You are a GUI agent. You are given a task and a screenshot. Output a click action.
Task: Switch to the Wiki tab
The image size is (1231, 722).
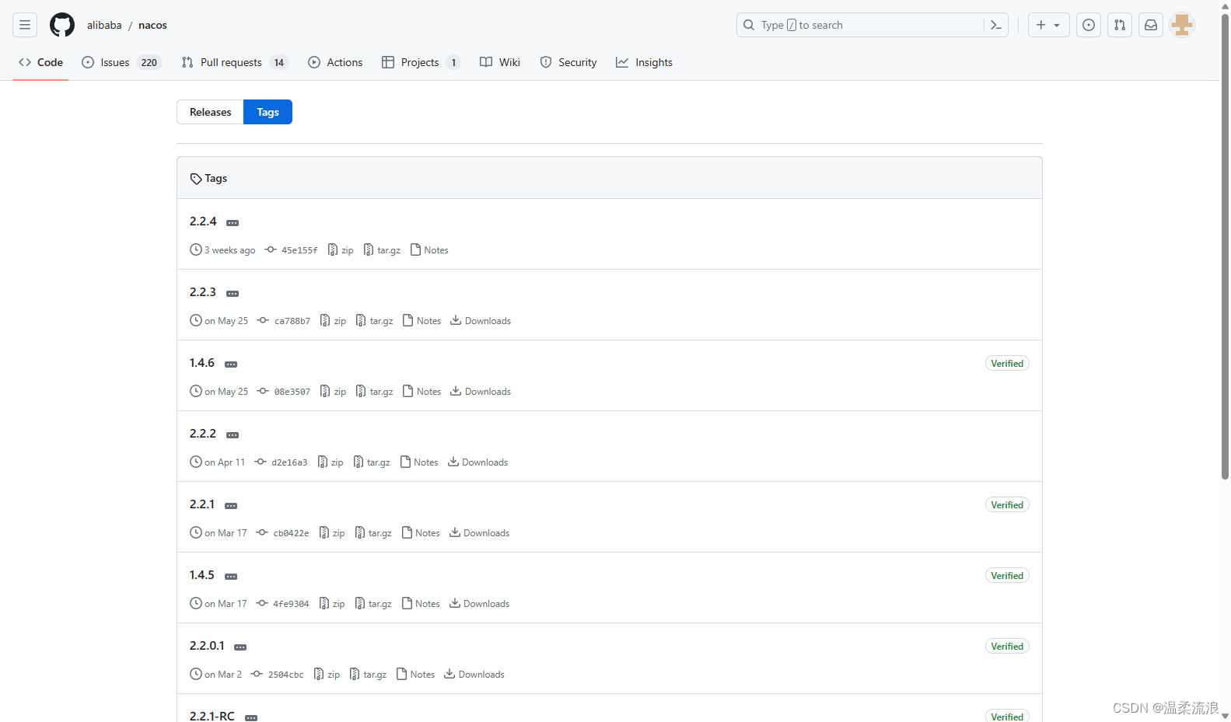500,62
